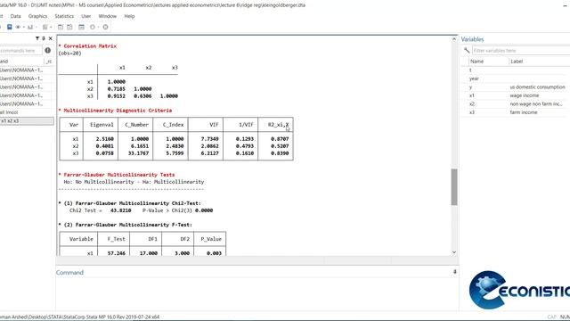Click the 'Correlation Matrix' heading text
Viewport: 570px width, 321px height.
pyautogui.click(x=90, y=45)
